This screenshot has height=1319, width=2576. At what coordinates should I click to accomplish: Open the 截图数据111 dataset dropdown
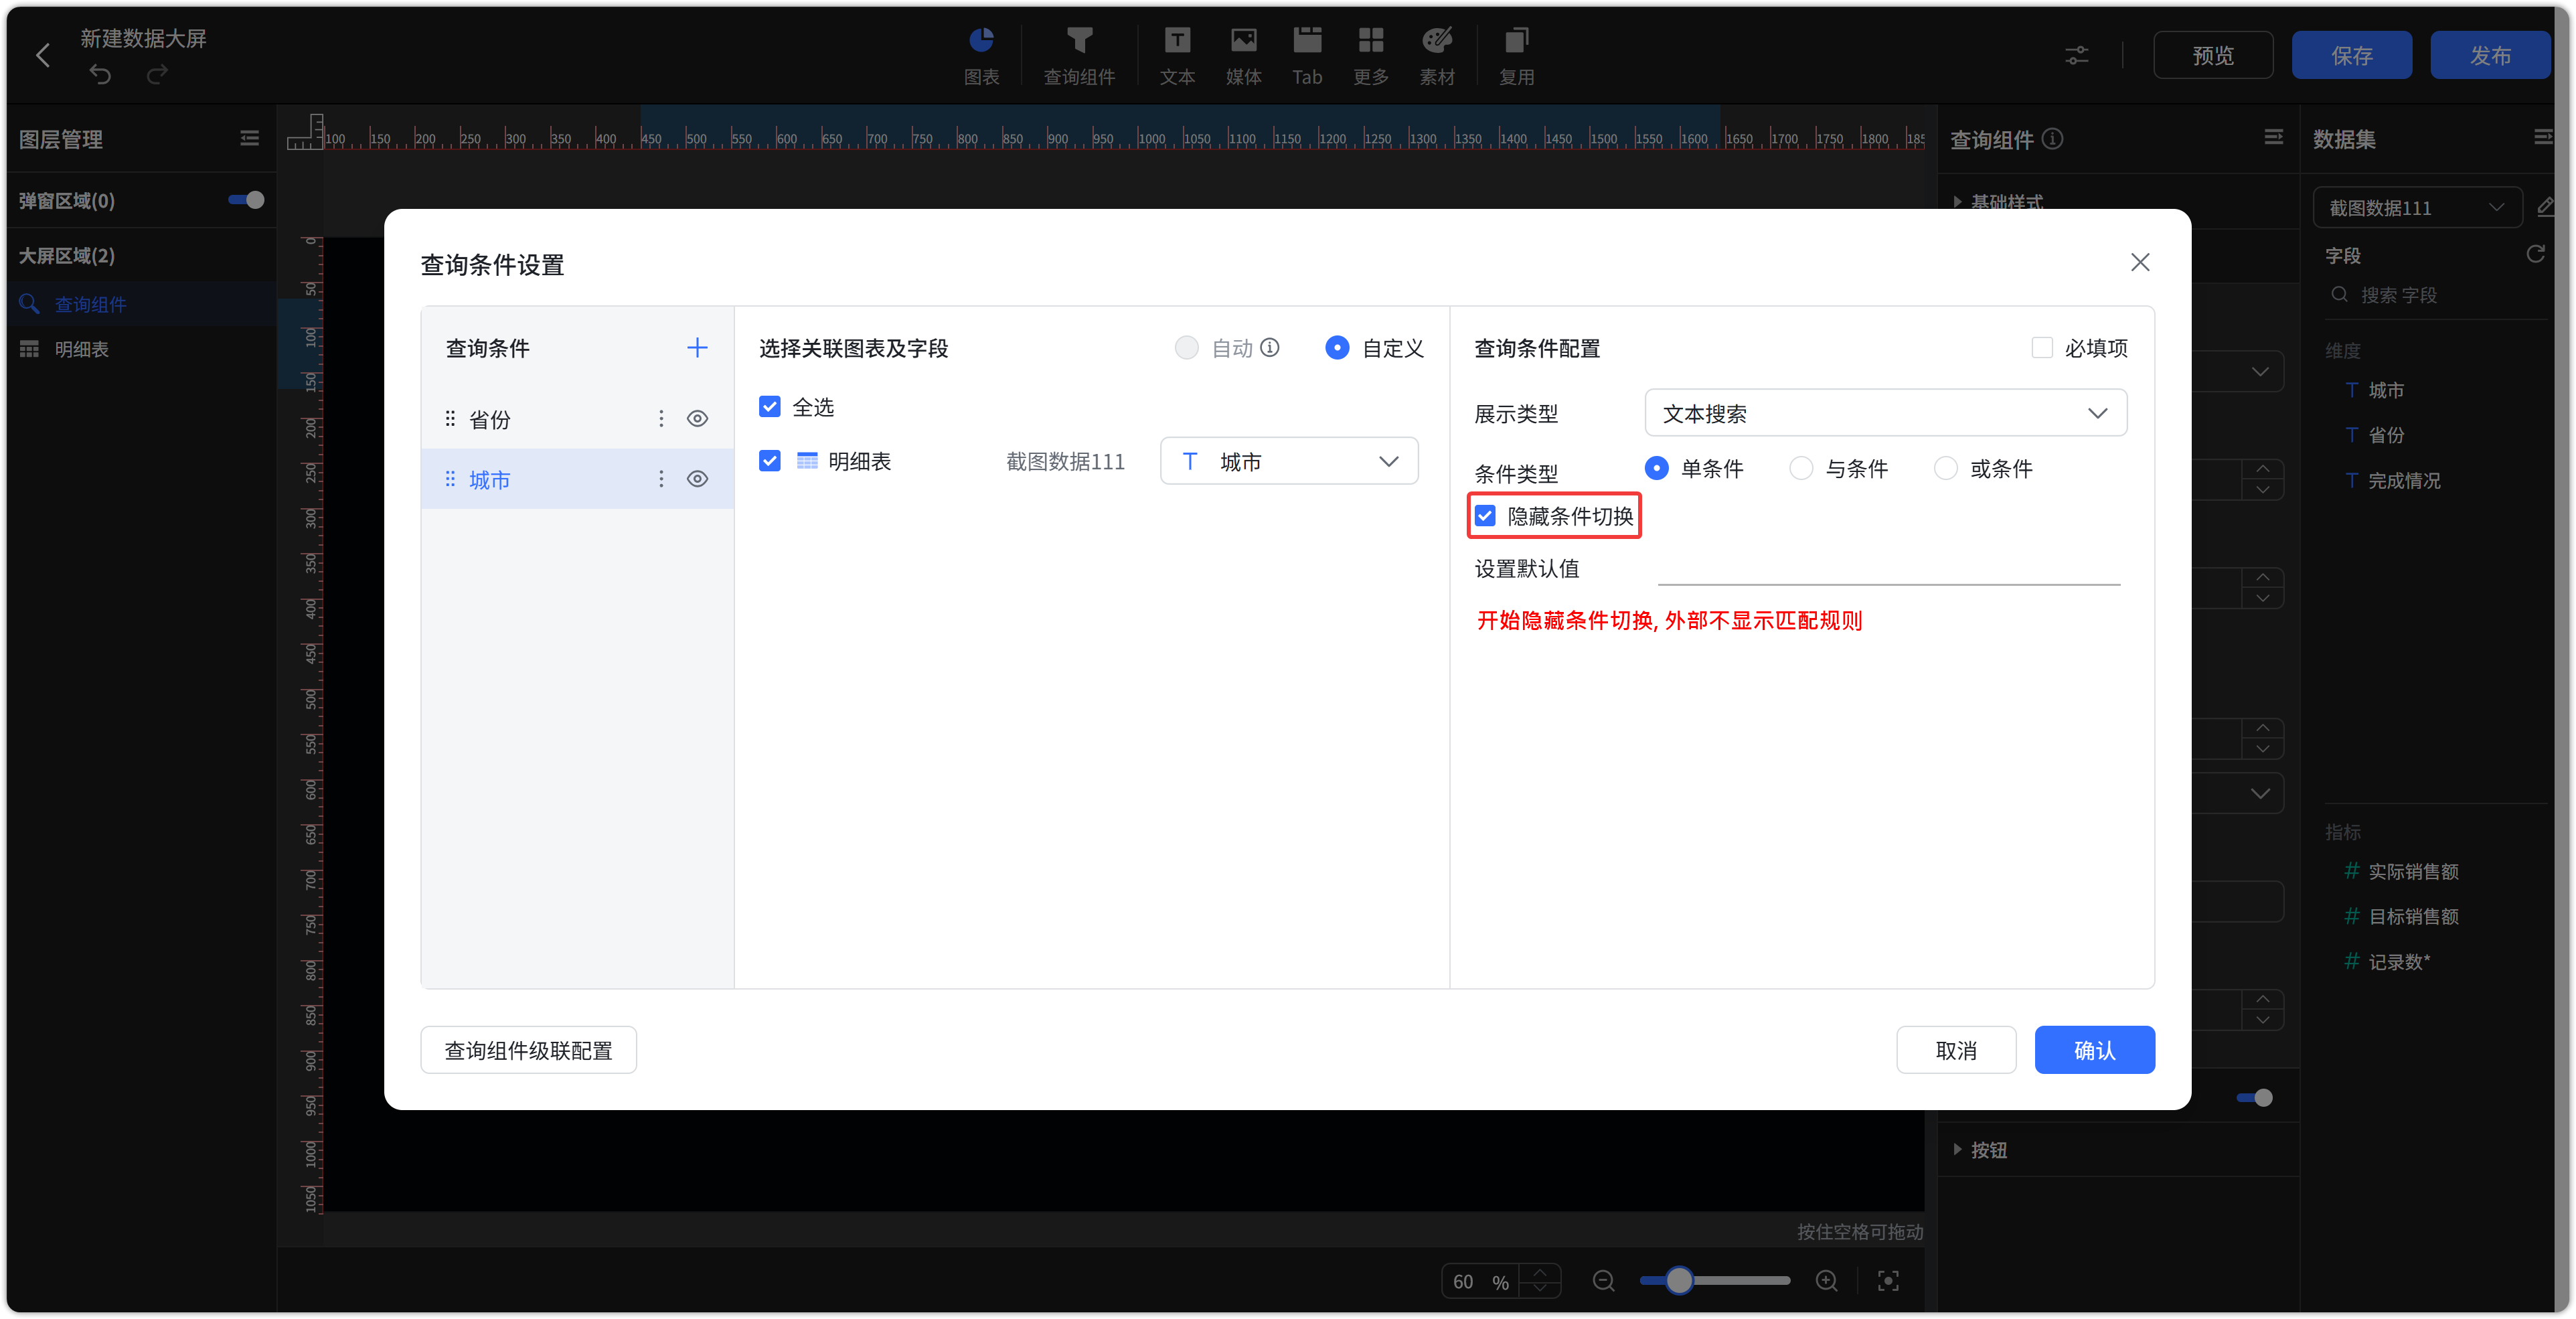tap(2417, 208)
